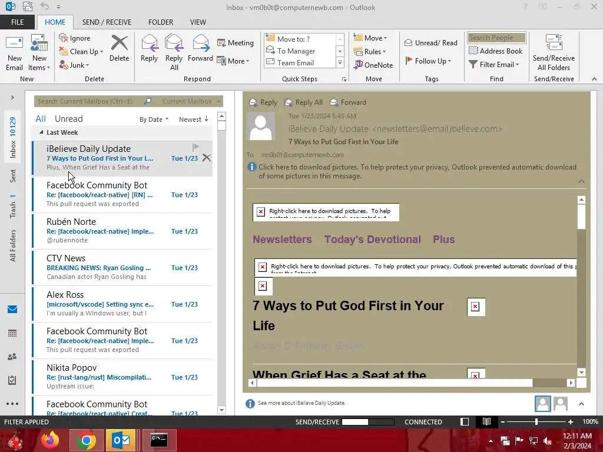Open the Nikita Popov rust-lang email
603x452 pixels.
(122, 377)
